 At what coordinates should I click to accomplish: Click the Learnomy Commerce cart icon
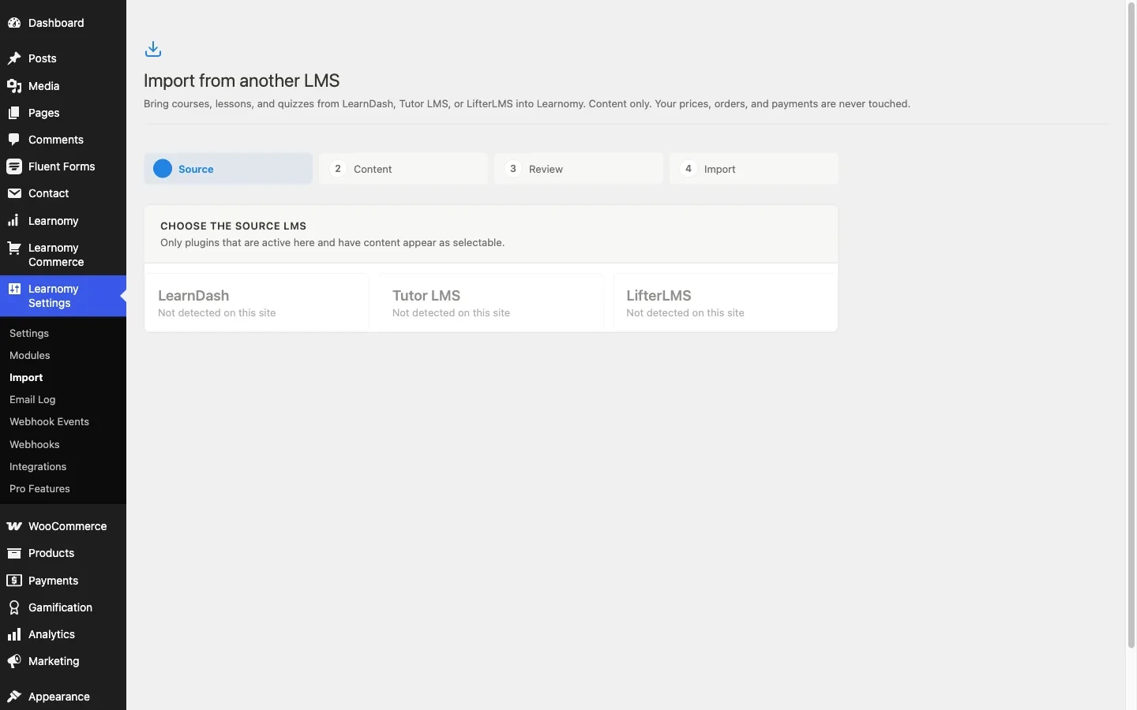click(14, 248)
